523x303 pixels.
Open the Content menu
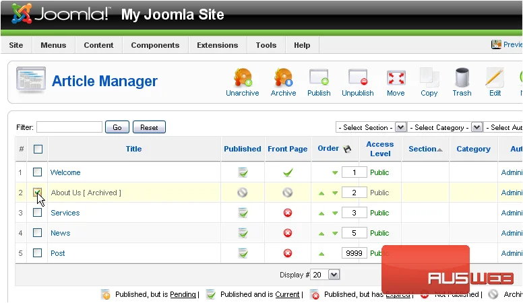coord(98,45)
